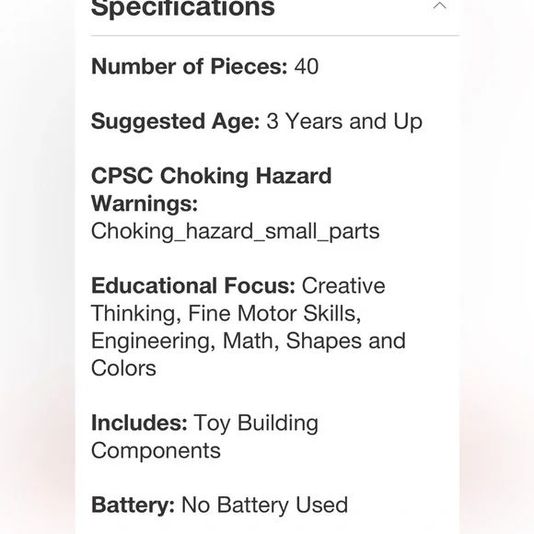This screenshot has width=534, height=534.
Task: Collapse the Specifications section using the chevron
Action: coord(439,6)
